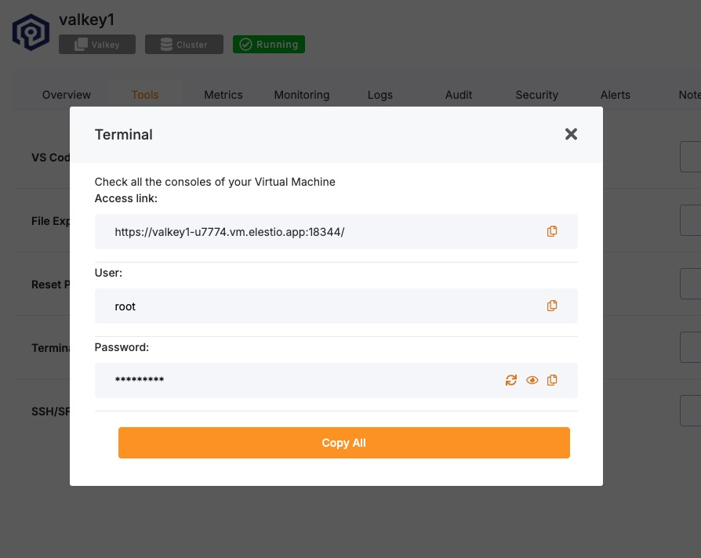The height and width of the screenshot is (558, 701).
Task: Click the Cluster badge
Action: pyautogui.click(x=184, y=45)
